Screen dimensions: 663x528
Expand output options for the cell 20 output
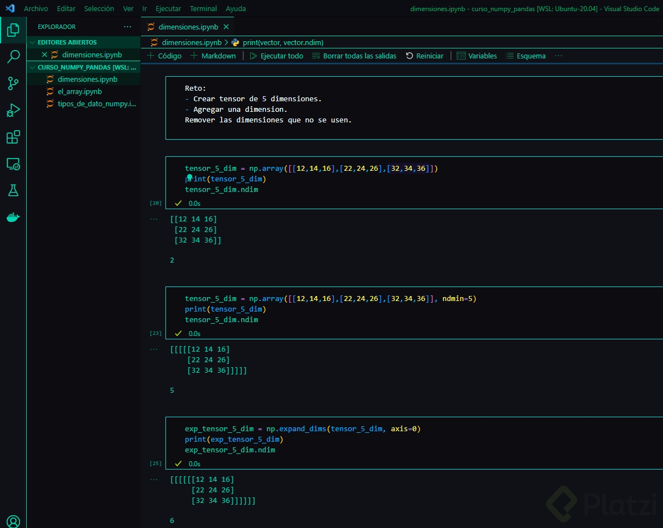pos(154,219)
